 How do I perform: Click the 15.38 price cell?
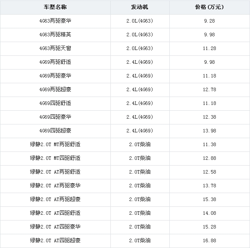click(209, 199)
